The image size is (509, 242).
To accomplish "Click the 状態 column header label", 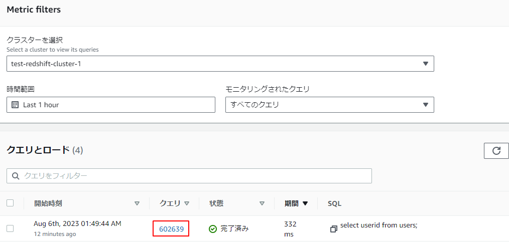I will coord(216,203).
